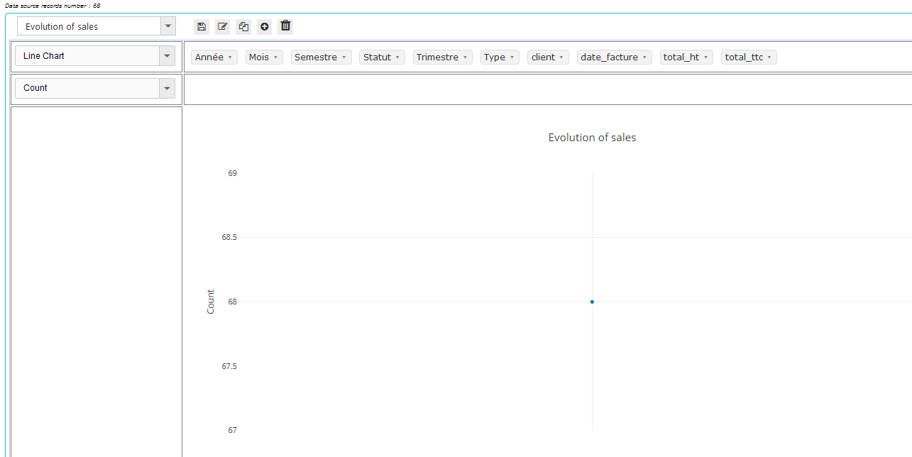Viewport: 912px width, 457px height.
Task: Click the Type attribute chip
Action: coord(495,57)
